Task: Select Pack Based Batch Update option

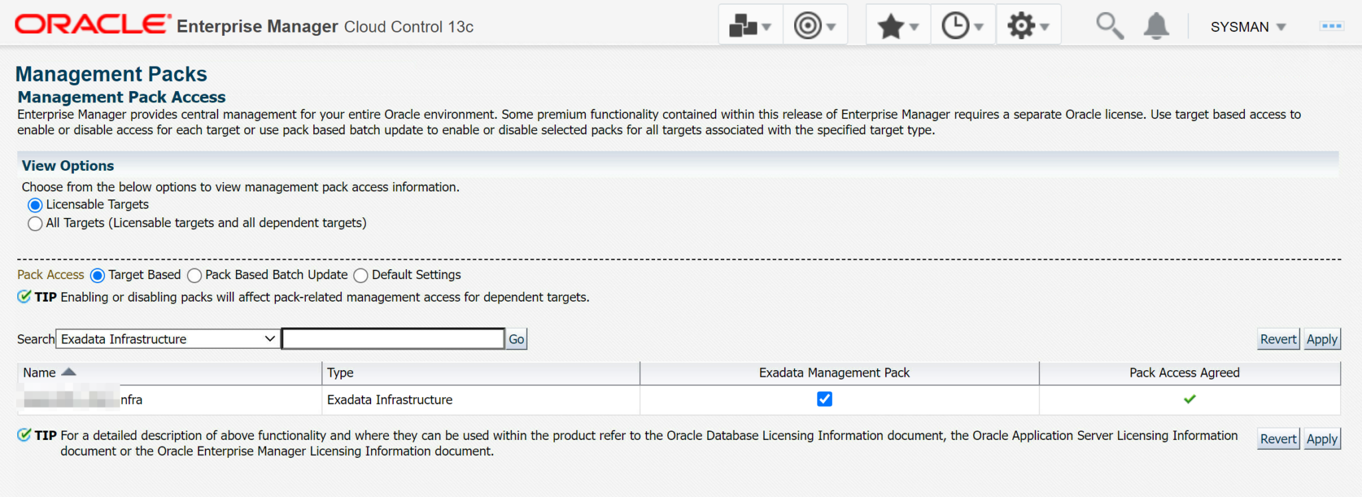Action: pyautogui.click(x=194, y=275)
